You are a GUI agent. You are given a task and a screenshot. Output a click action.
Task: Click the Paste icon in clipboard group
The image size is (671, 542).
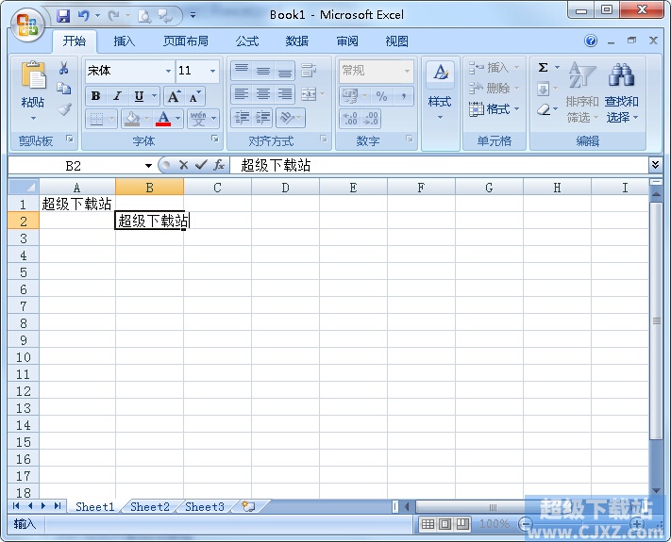33,77
